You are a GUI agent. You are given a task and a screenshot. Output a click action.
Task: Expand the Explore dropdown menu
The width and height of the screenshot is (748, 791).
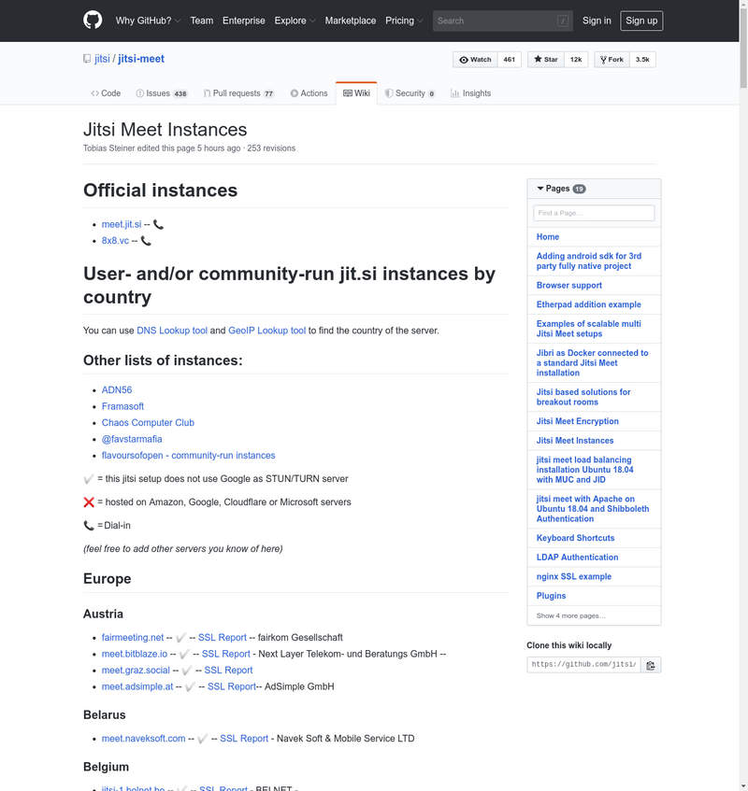pyautogui.click(x=295, y=21)
